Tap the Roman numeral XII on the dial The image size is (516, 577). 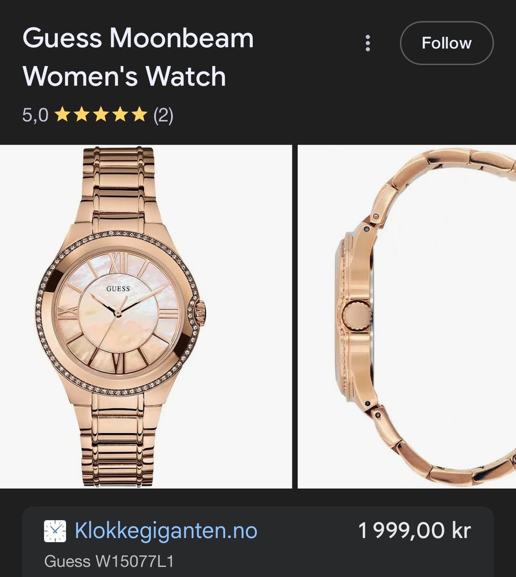point(119,263)
